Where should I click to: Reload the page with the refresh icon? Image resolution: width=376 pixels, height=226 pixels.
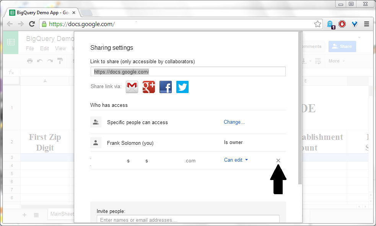[32, 24]
